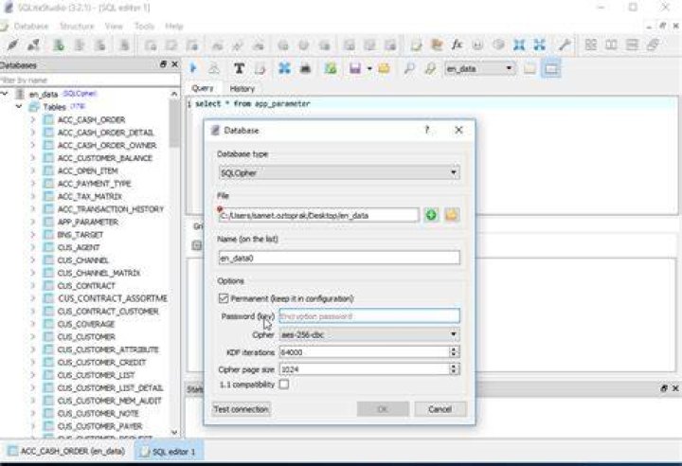The image size is (682, 466).
Task: Click the Test connection button
Action: 241,409
